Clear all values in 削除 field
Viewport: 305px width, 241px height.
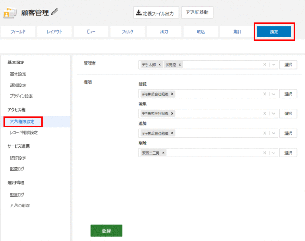pyautogui.click(x=264, y=153)
